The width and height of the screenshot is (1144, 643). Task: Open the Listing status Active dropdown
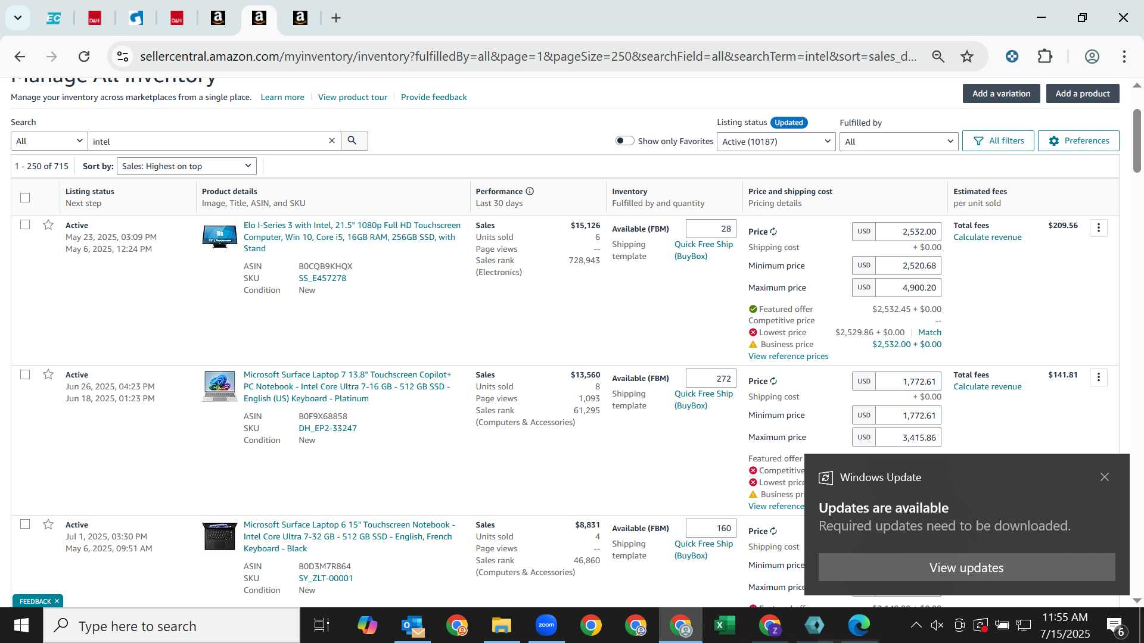(x=776, y=142)
